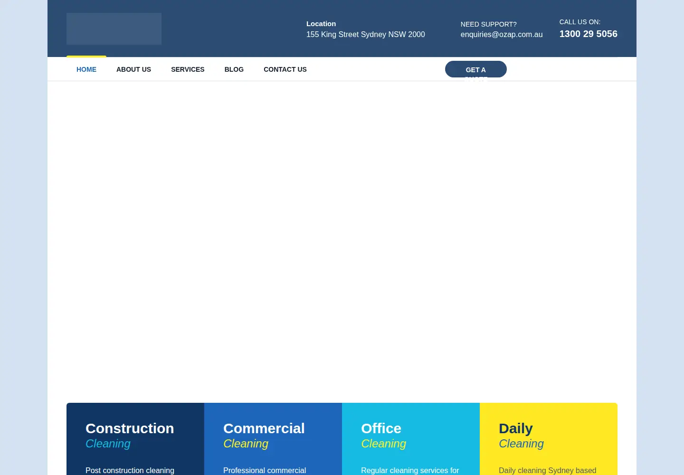The image size is (684, 475).
Task: Click the 155 King Street Sydney address
Action: tap(366, 35)
